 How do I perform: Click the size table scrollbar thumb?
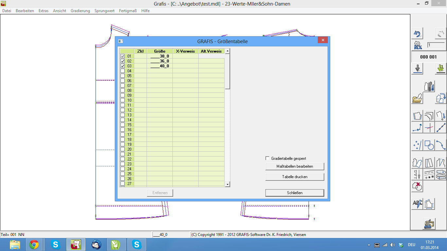tap(227, 71)
